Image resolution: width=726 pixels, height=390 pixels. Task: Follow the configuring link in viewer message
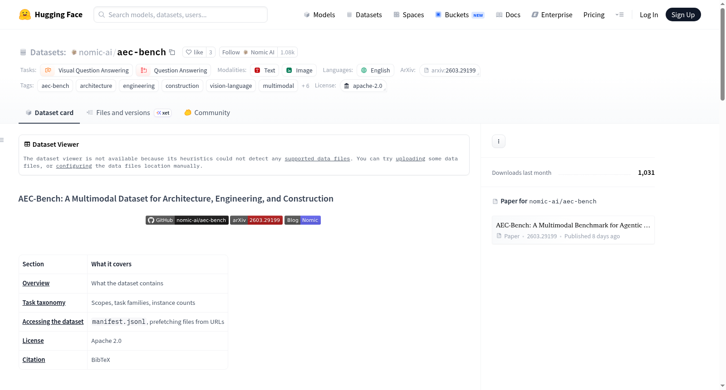(74, 166)
